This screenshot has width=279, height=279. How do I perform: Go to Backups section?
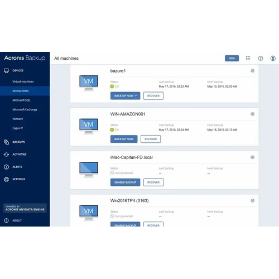click(18, 142)
